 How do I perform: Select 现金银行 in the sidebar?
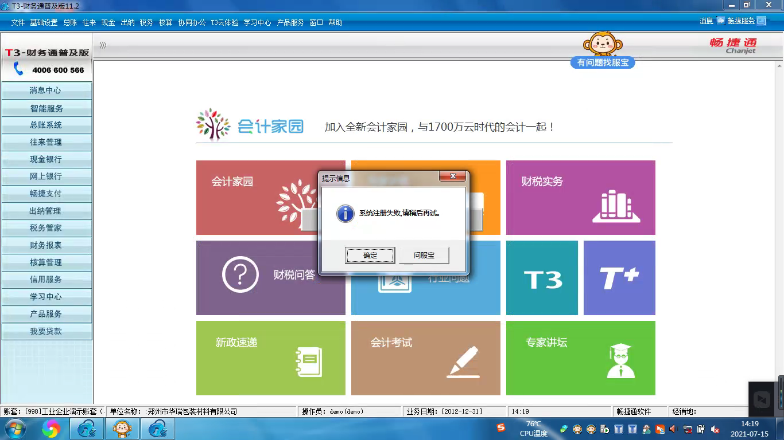[x=46, y=159]
